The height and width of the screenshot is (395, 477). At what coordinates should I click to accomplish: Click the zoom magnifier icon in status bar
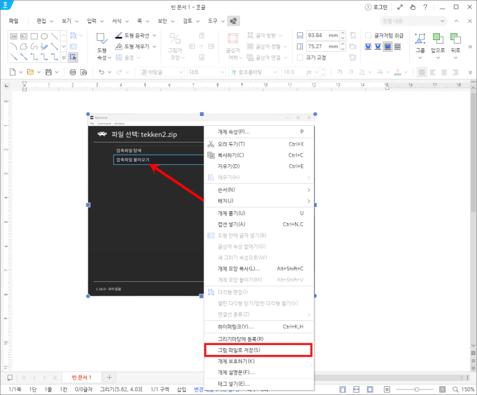click(x=455, y=389)
